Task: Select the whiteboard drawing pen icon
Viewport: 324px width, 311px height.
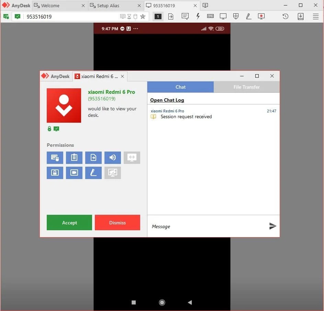Action: click(248, 16)
